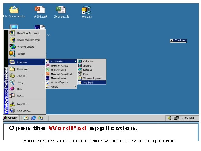Expand the Documents submenu arrow
201x151 pixels.
44,69
